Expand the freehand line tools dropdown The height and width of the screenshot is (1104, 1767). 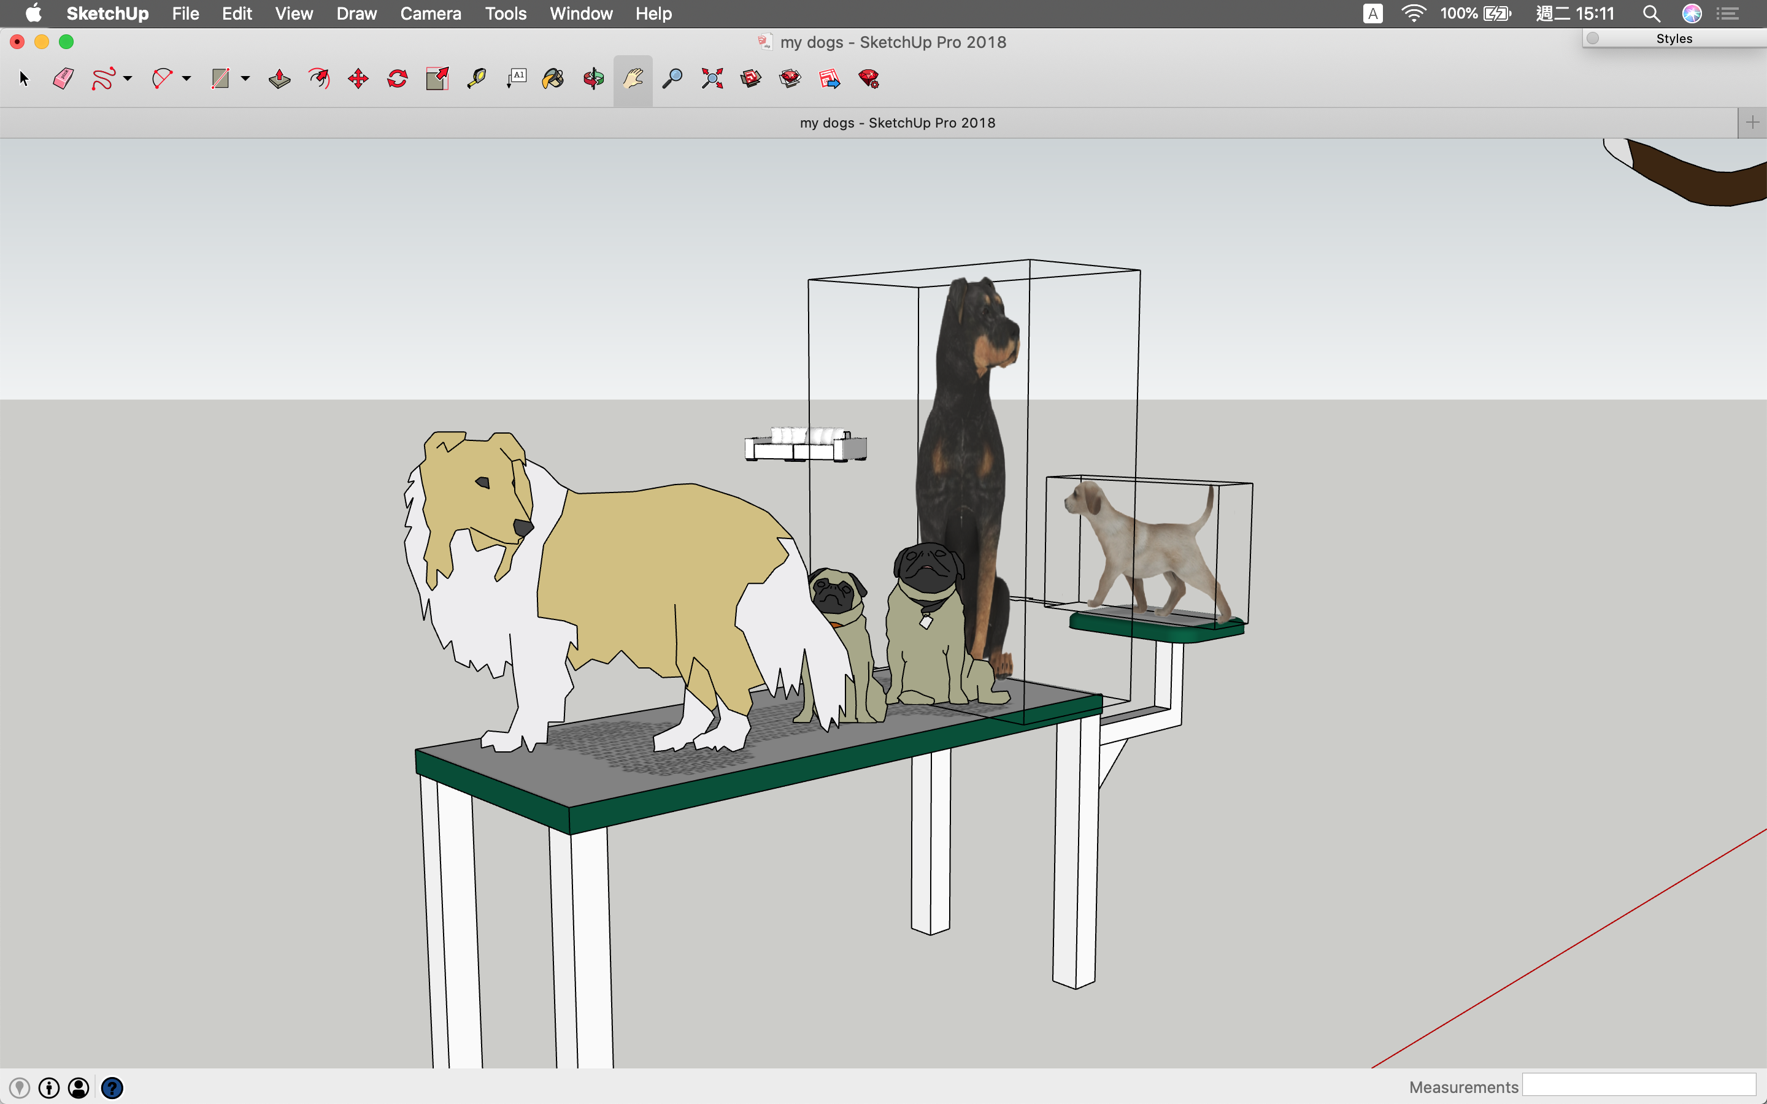tap(128, 79)
